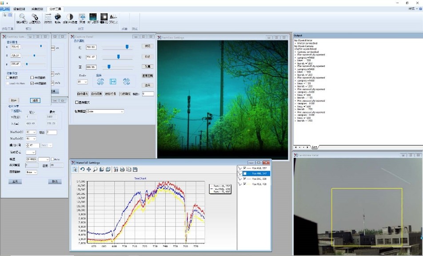Viewport: 423px width, 256px height.
Task: Click the print icon in chart toolbar
Action: [122, 169]
